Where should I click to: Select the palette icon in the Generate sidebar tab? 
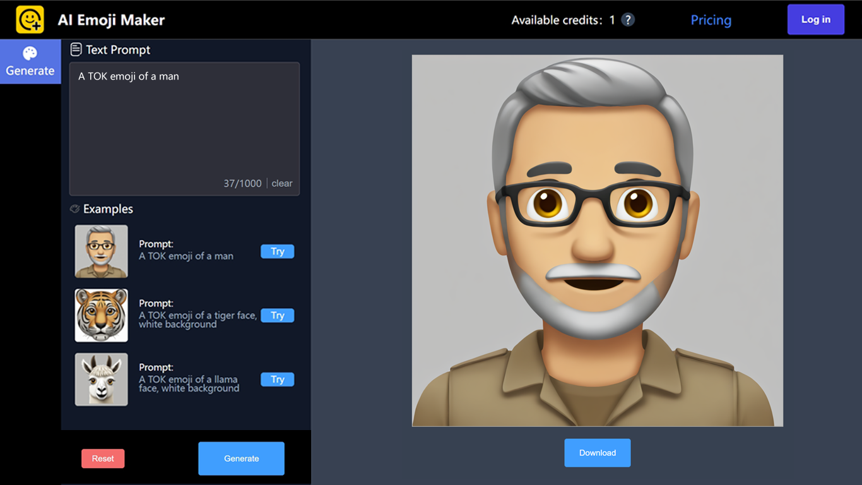(x=30, y=54)
